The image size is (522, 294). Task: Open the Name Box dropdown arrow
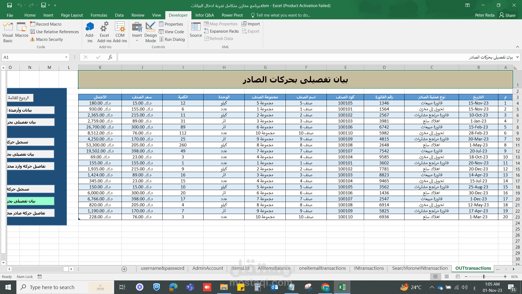[x=66, y=57]
